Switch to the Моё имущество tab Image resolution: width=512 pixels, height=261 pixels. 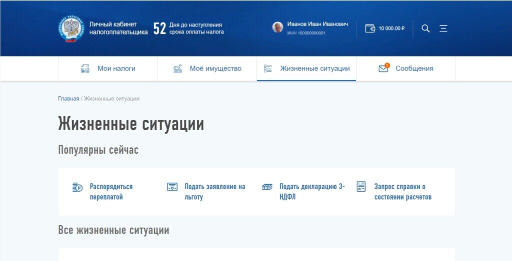click(x=207, y=68)
